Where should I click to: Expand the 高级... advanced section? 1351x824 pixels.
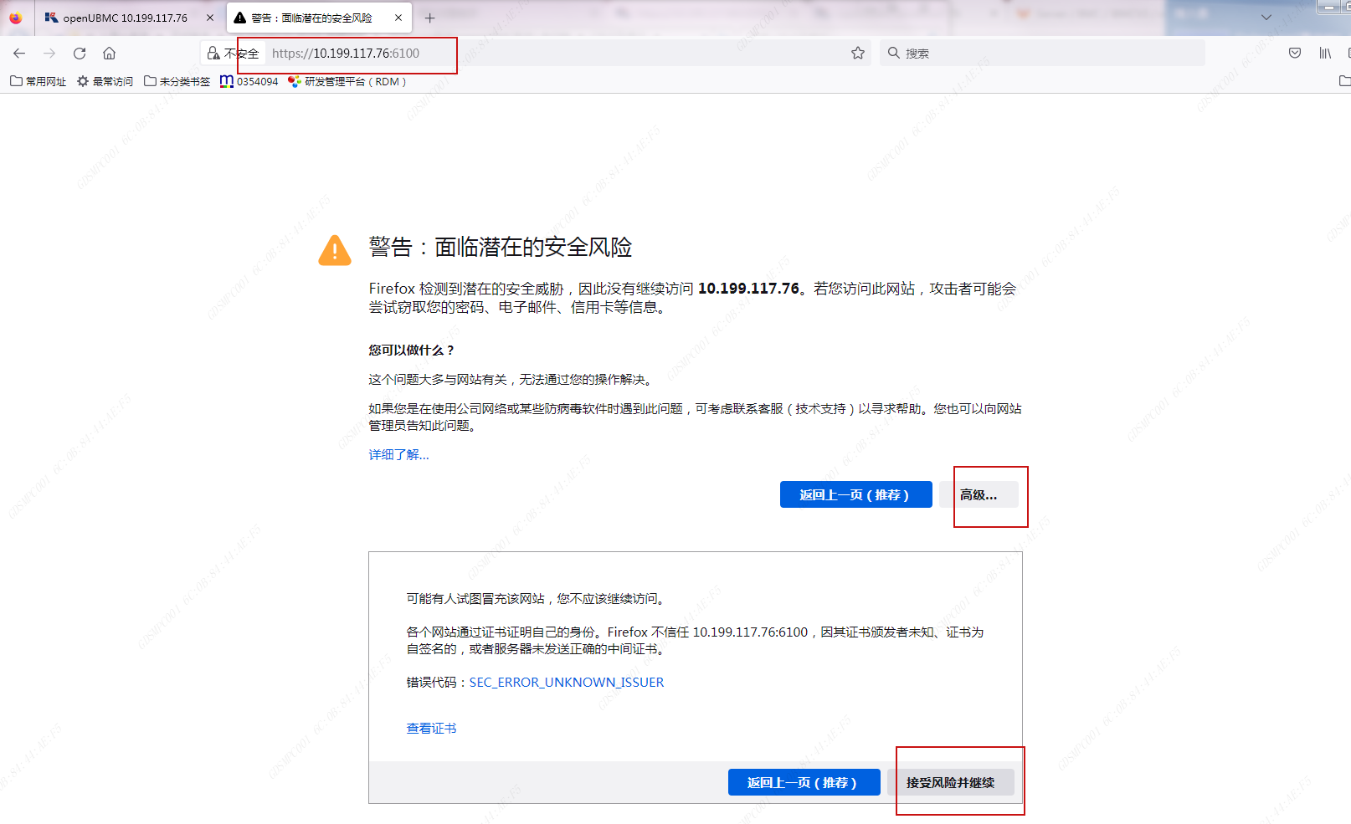[x=979, y=495]
